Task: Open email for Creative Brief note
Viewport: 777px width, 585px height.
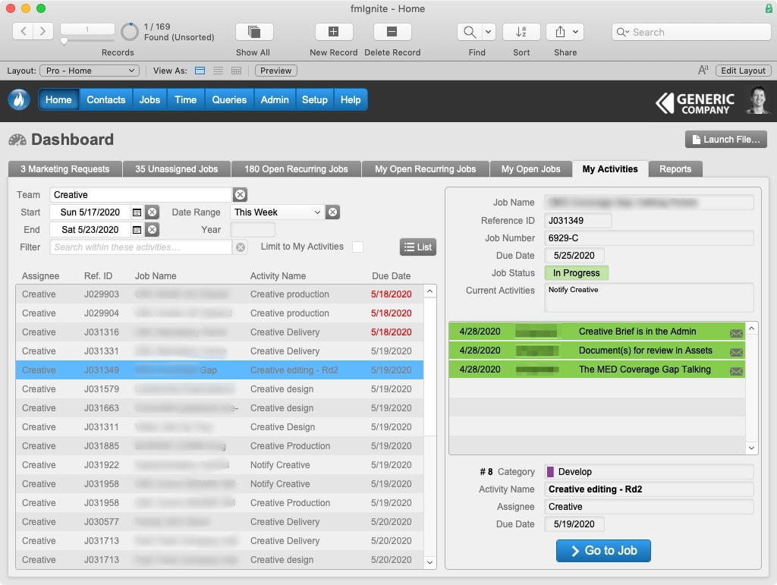Action: pyautogui.click(x=736, y=333)
